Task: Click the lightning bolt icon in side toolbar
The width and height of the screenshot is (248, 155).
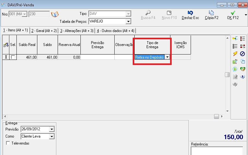Action: pyautogui.click(x=235, y=54)
